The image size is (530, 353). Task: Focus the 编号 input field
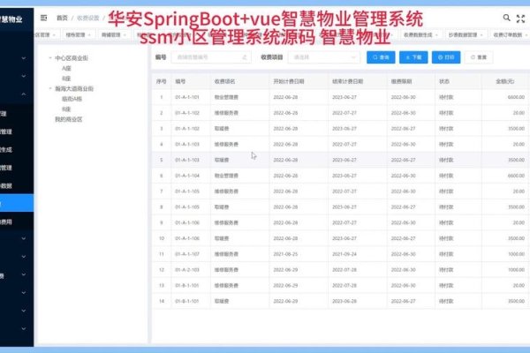click(211, 57)
